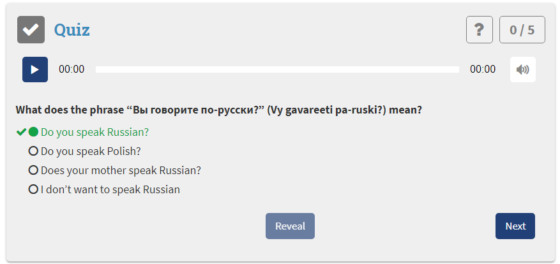Click the question text about "Вы говорите по-русски?"

(218, 110)
